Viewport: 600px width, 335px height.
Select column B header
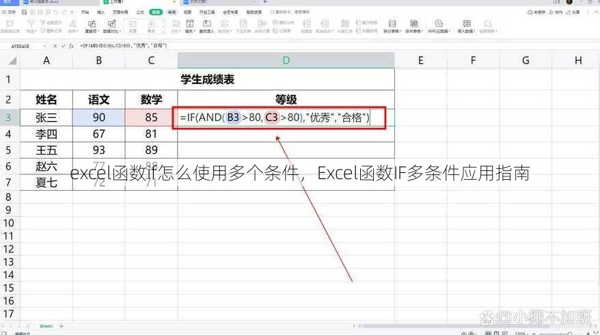tap(98, 60)
